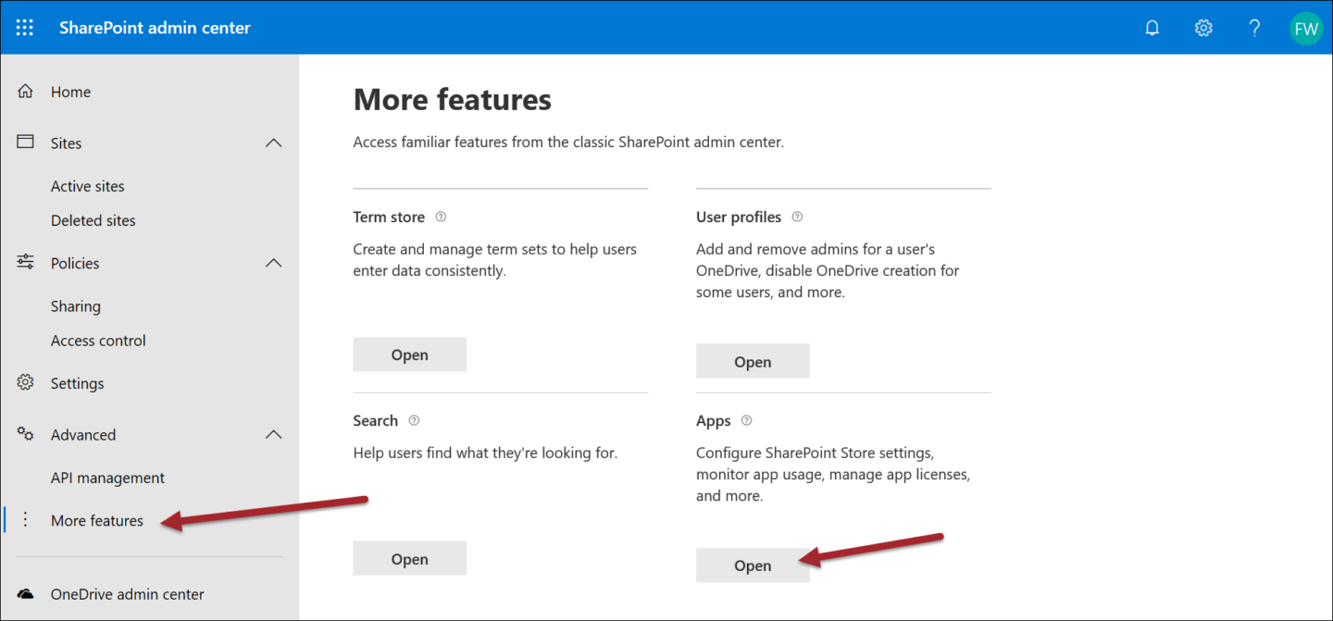
Task: Collapse the Sites section chevron
Action: (273, 143)
